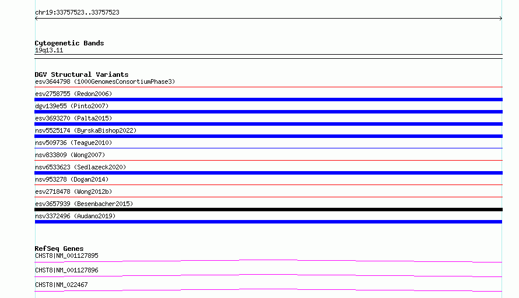The width and height of the screenshot is (519, 298).
Task: Click the red line under nsv833809
Action: [x=268, y=161]
